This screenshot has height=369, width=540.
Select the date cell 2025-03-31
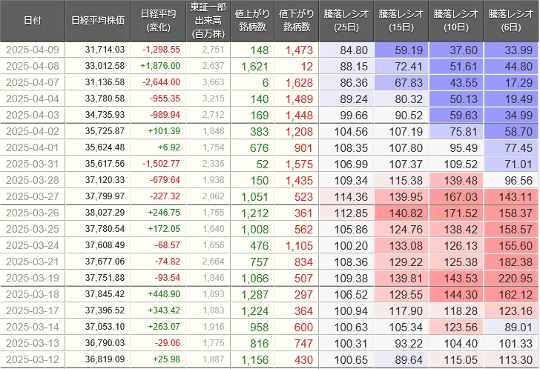33,164
